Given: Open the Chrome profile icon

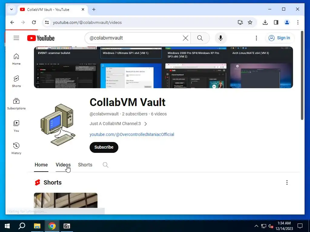Looking at the screenshot, I should [x=287, y=22].
